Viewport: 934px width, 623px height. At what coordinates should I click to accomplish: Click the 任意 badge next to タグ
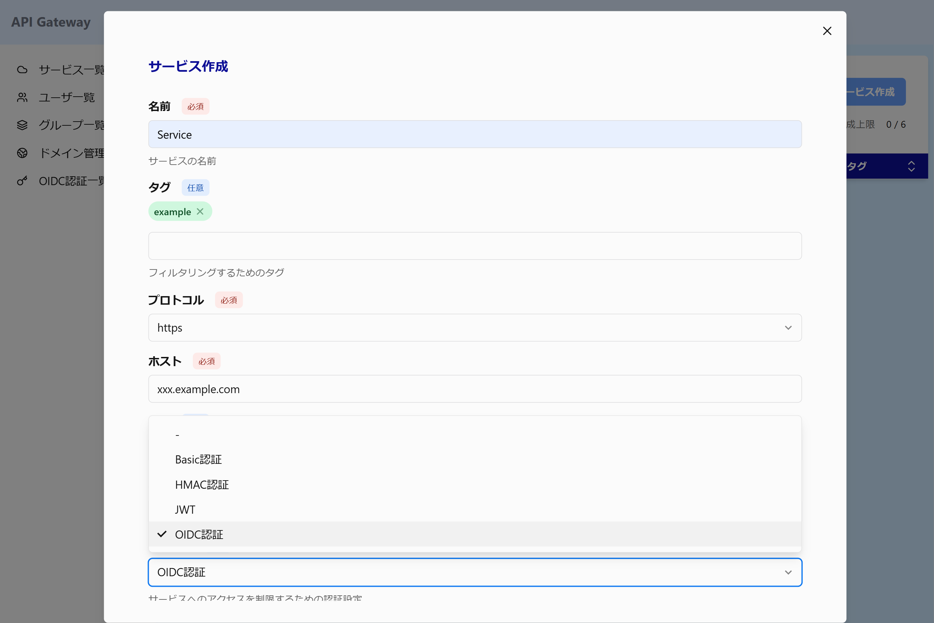coord(195,188)
